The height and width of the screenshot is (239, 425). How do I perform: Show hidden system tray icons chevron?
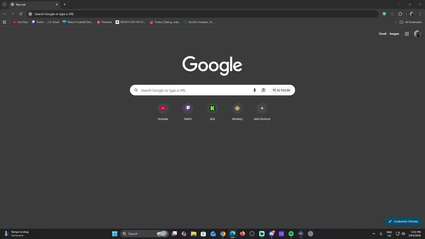pos(374,234)
